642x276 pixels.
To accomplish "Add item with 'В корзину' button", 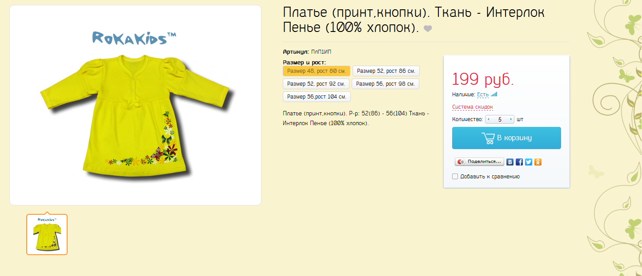I will (x=506, y=138).
